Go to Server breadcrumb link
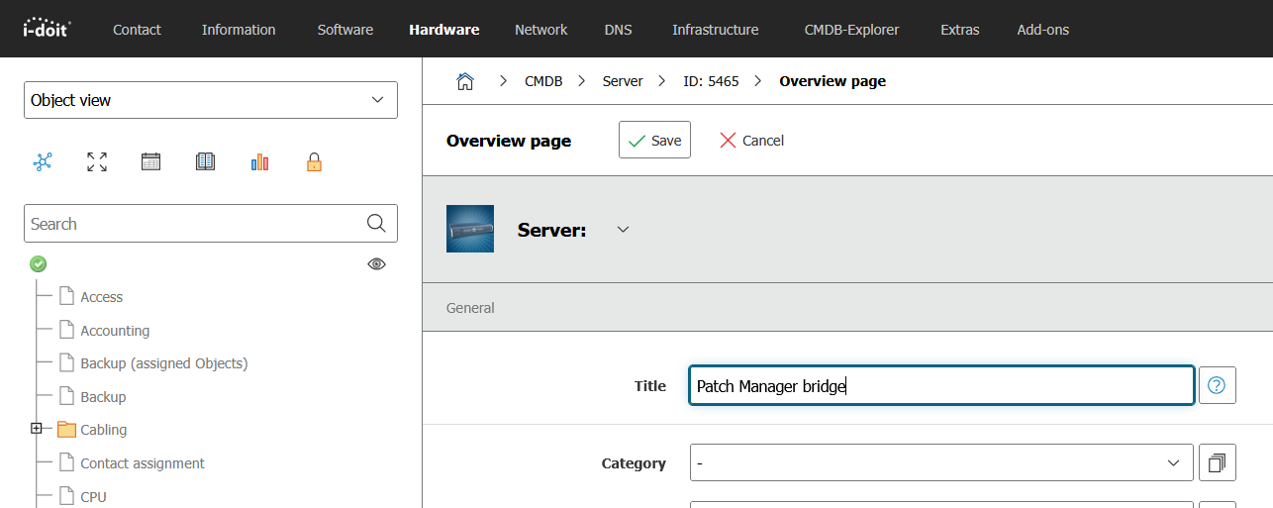Image resolution: width=1273 pixels, height=508 pixels. click(x=623, y=81)
